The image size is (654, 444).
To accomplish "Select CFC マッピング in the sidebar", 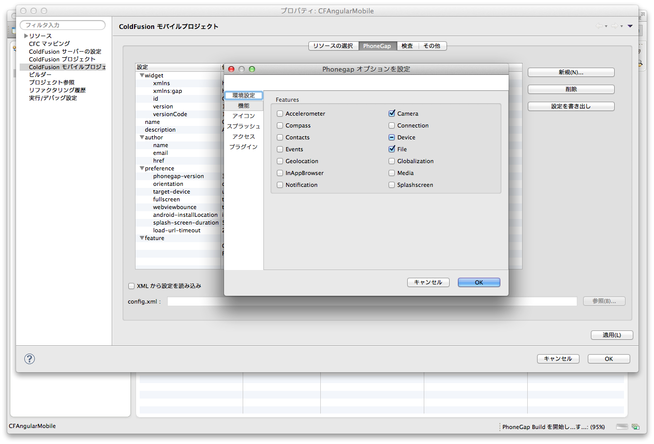I will coord(50,44).
